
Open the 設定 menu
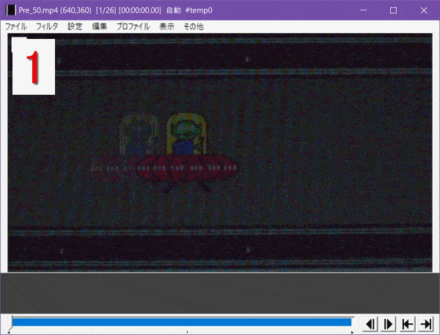pyautogui.click(x=75, y=26)
